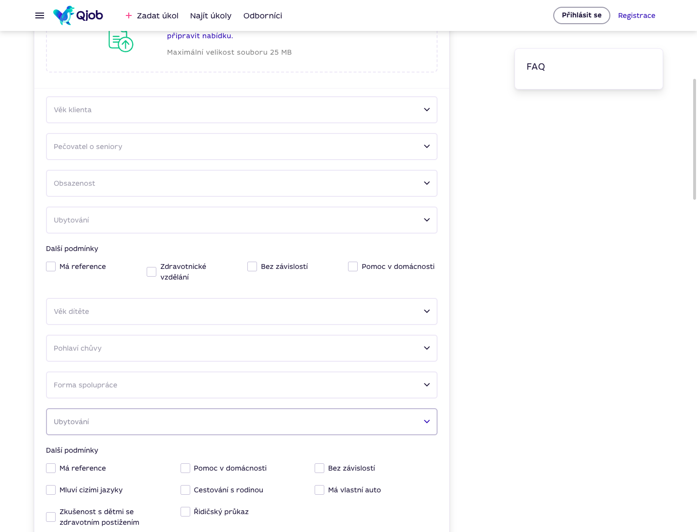Check Pomoc v domácnosti above Cestování s rodinou
This screenshot has width=697, height=532.
click(185, 468)
